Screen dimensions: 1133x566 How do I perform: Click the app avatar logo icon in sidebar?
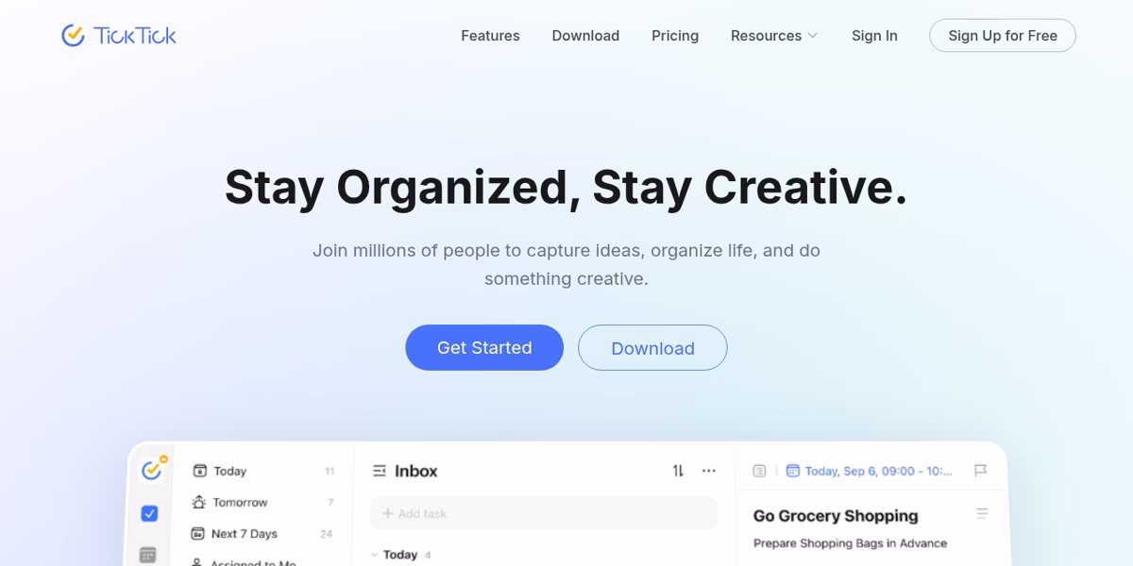click(151, 469)
